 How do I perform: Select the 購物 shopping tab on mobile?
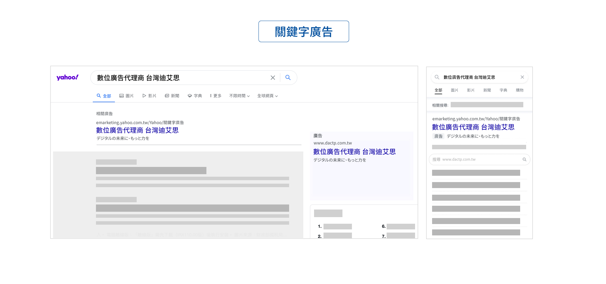(x=520, y=90)
